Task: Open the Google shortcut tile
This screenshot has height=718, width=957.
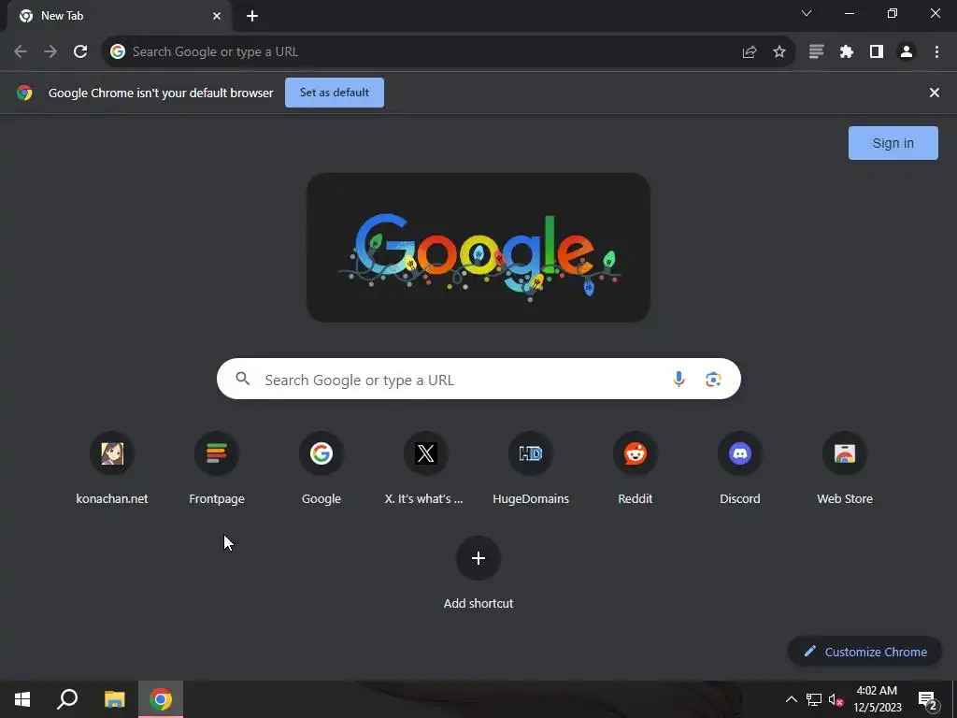Action: point(321,468)
